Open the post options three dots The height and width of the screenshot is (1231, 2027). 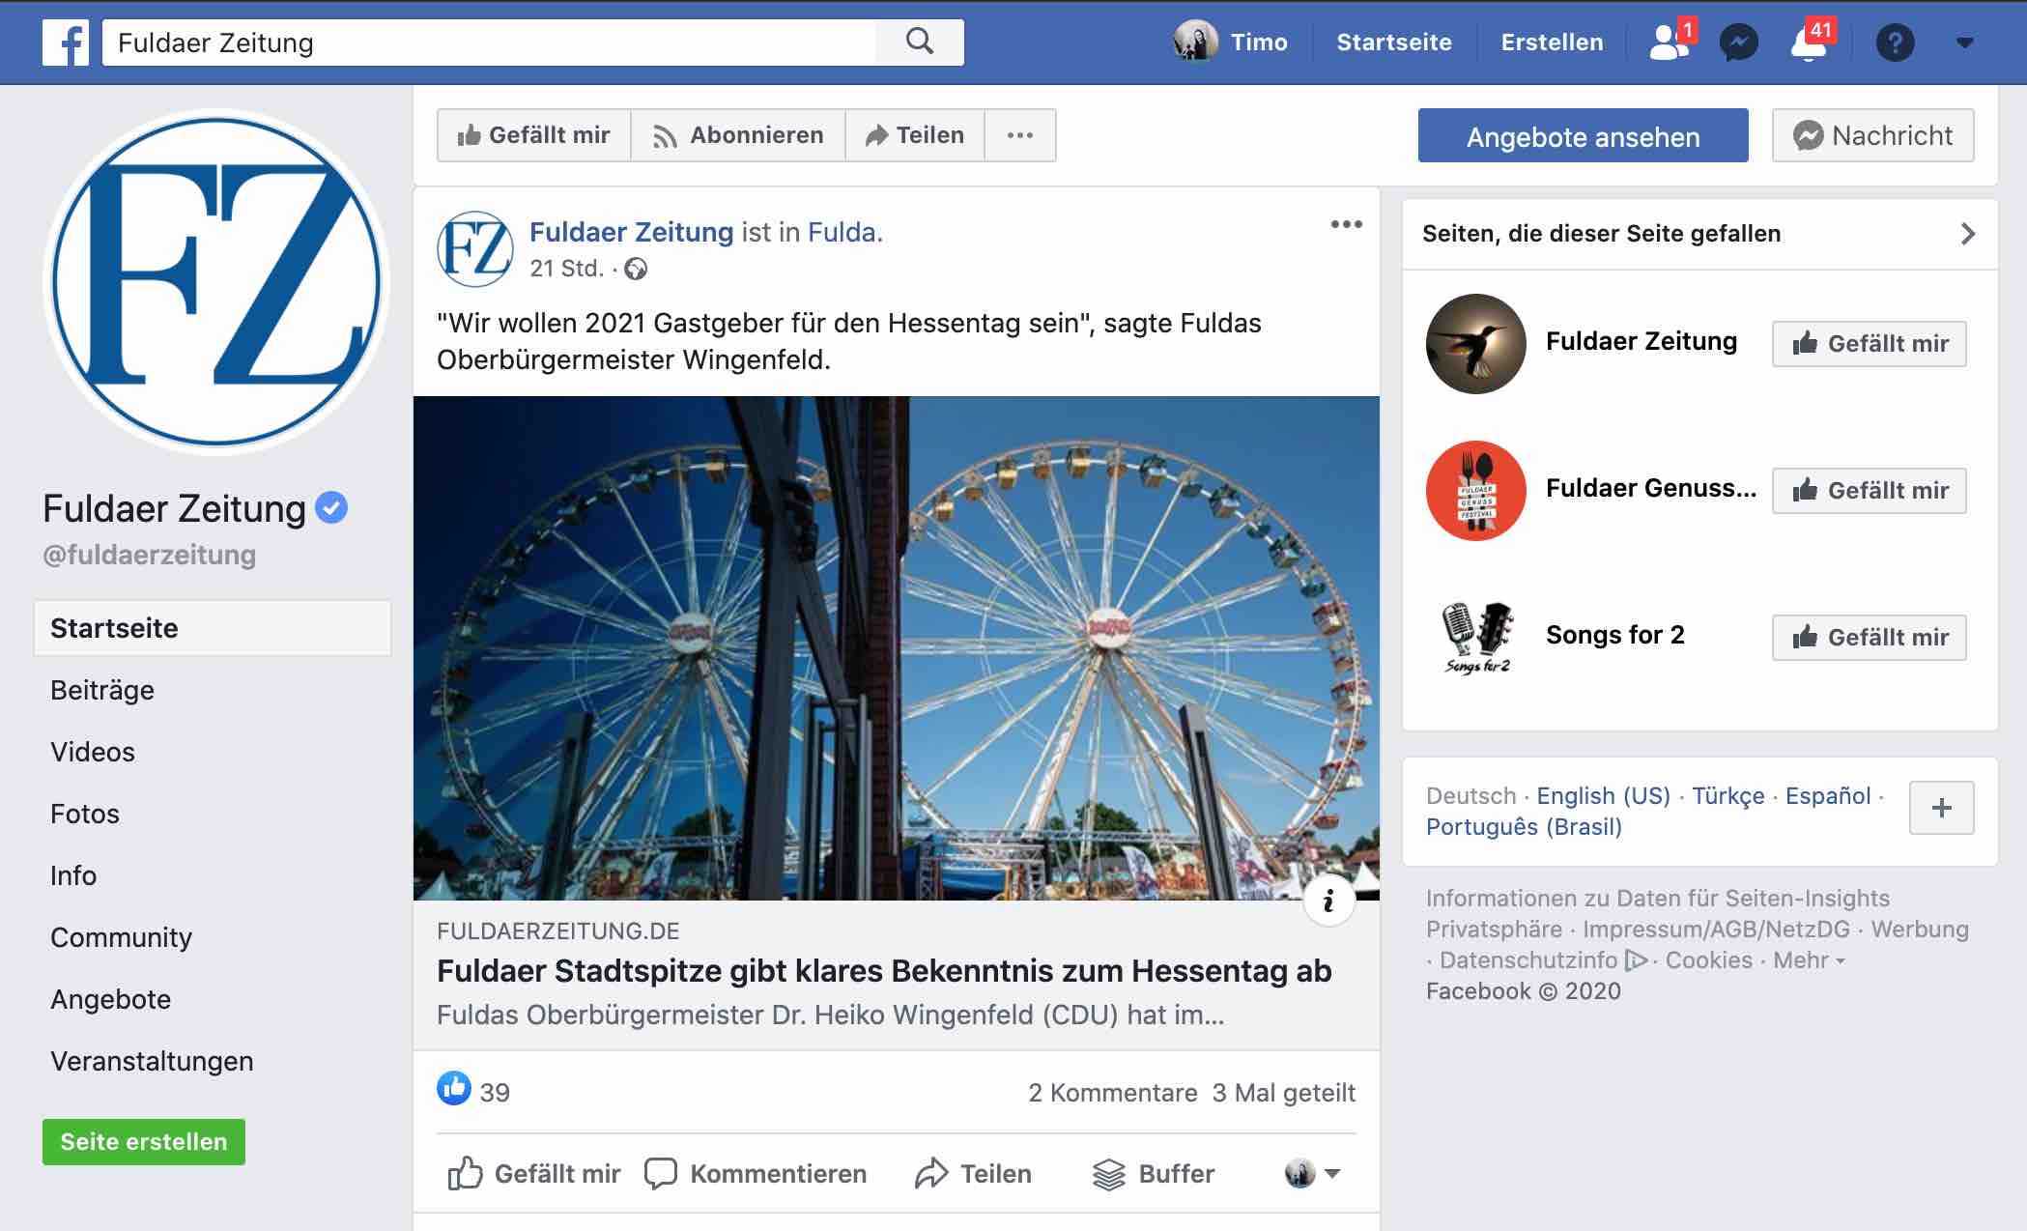pyautogui.click(x=1346, y=224)
